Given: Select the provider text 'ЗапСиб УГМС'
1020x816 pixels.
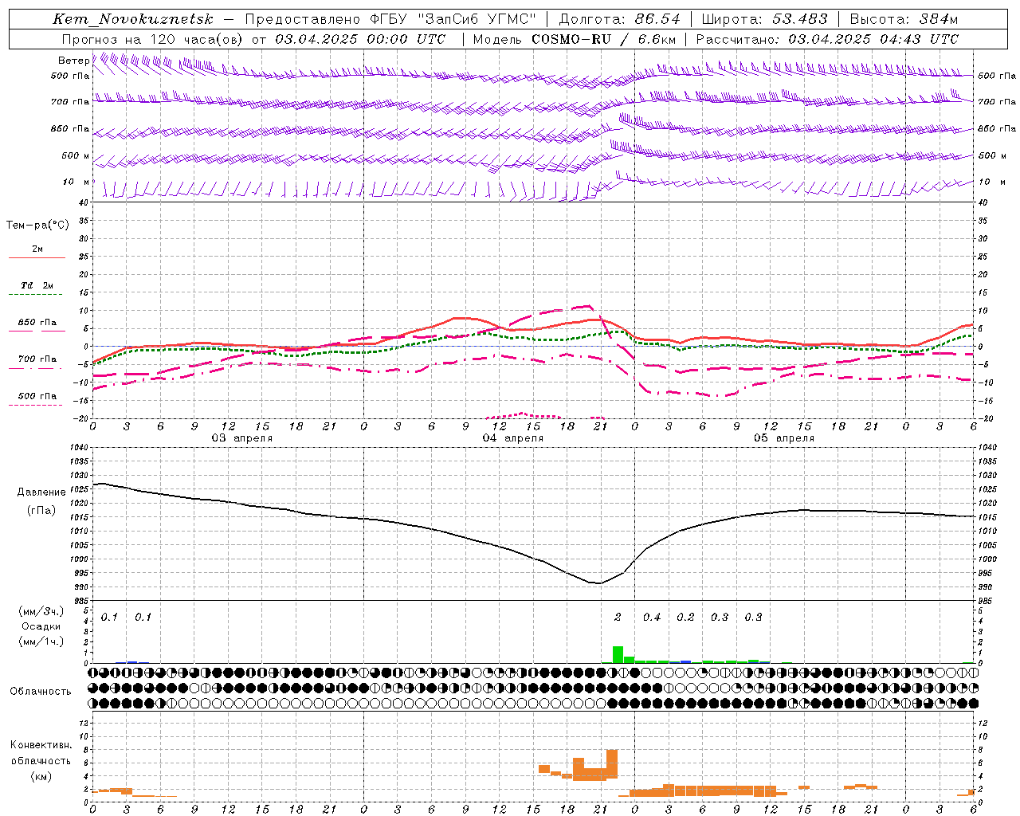Looking at the screenshot, I should (477, 19).
